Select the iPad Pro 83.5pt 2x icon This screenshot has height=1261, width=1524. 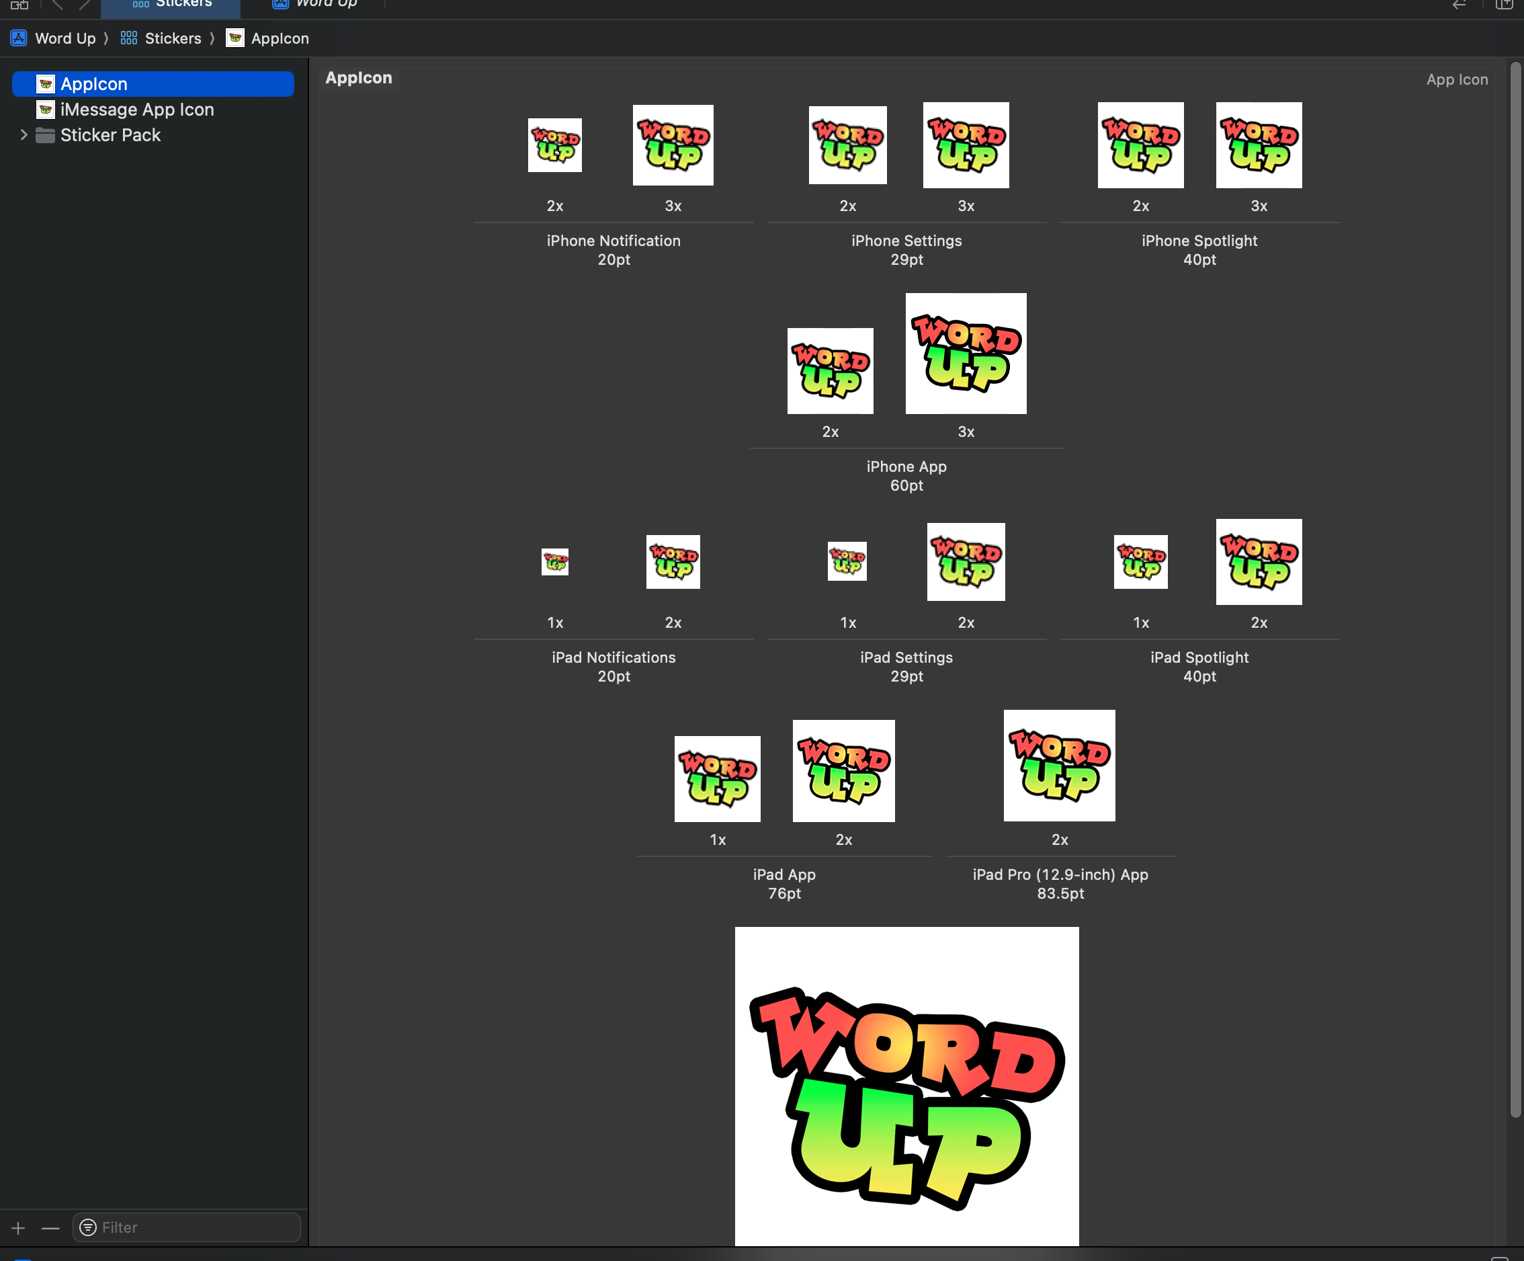pyautogui.click(x=1059, y=765)
